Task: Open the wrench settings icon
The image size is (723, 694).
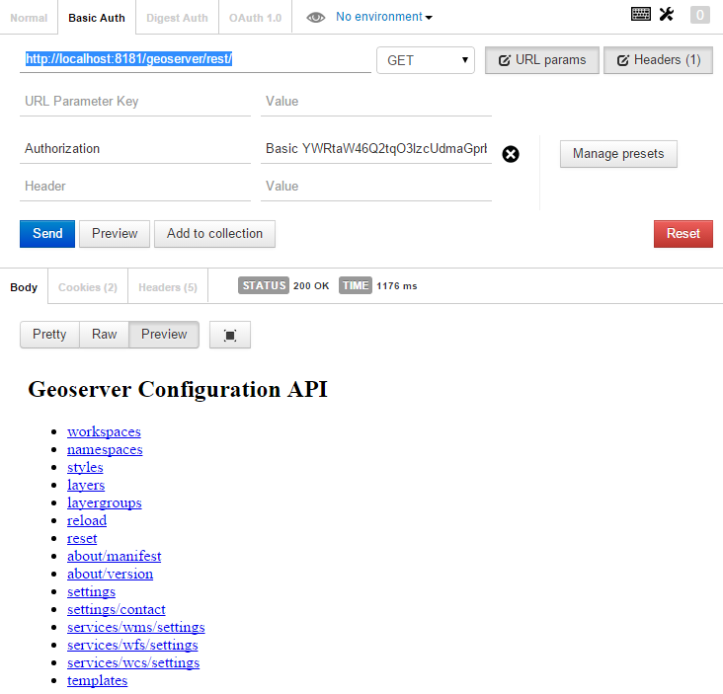Action: [x=667, y=14]
